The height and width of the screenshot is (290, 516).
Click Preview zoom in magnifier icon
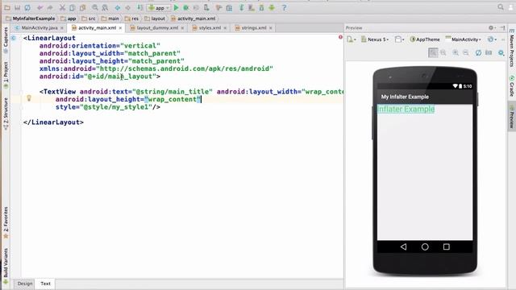click(456, 52)
